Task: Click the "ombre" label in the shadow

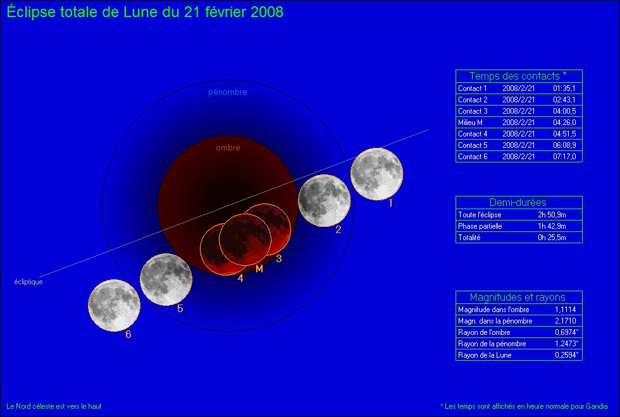Action: (x=228, y=148)
